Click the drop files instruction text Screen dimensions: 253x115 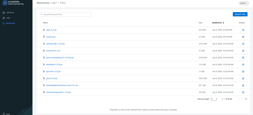click(143, 110)
